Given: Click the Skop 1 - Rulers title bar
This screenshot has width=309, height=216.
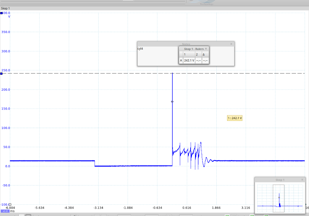Looking at the screenshot, I should (192, 49).
